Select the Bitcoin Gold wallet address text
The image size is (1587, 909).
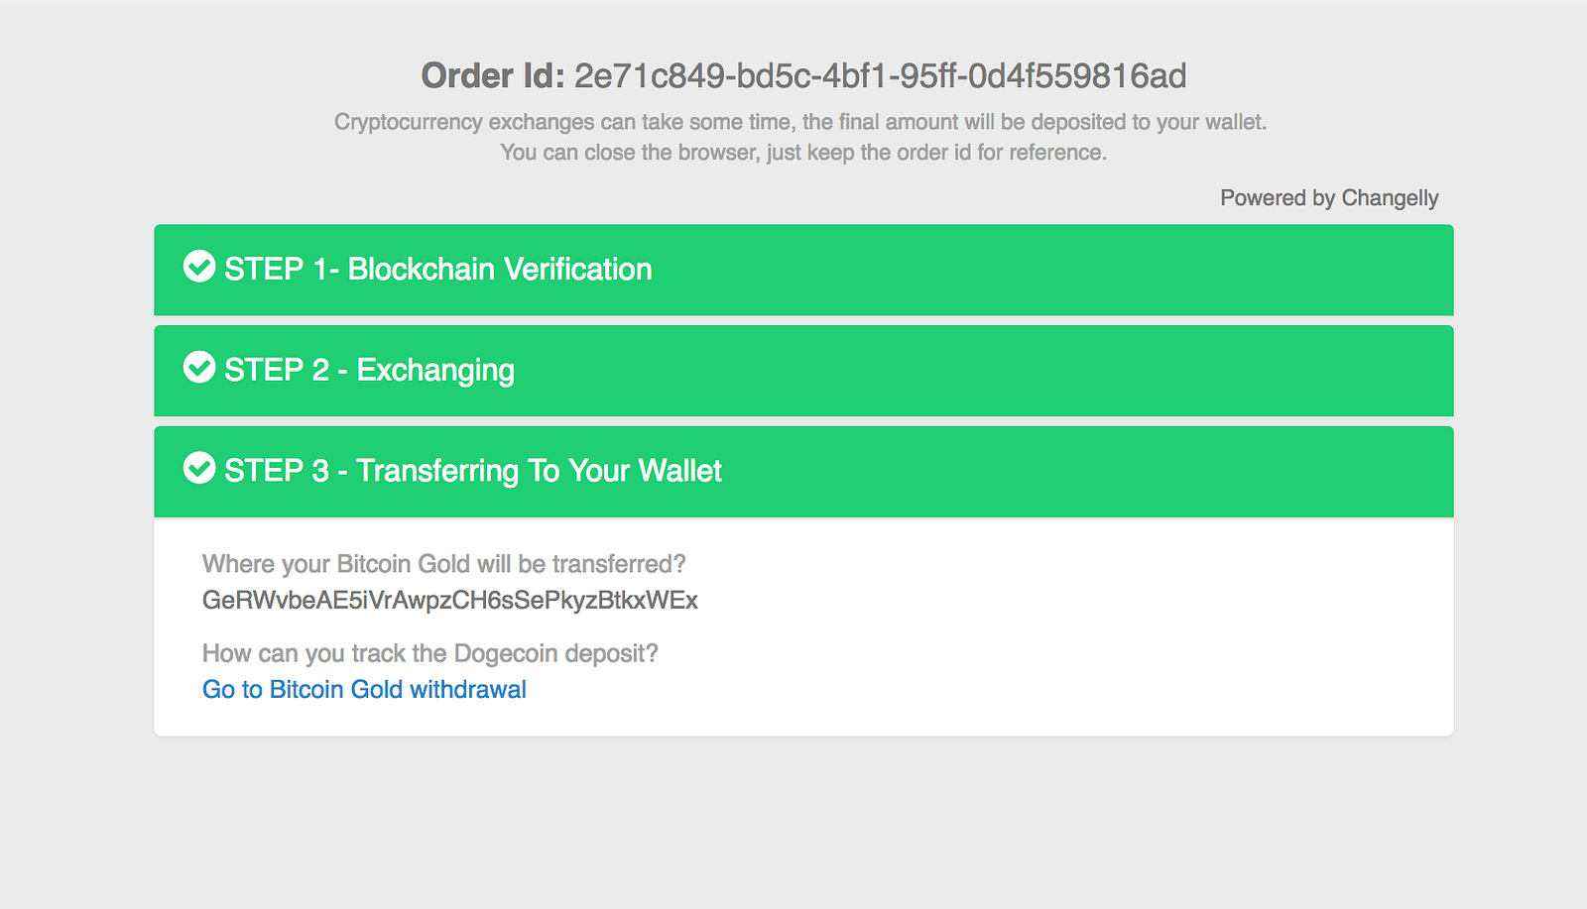(449, 600)
